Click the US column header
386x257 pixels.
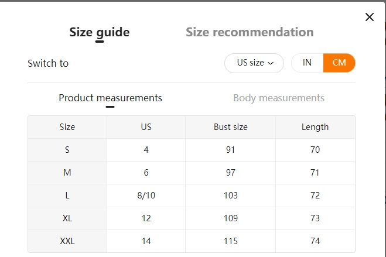click(146, 127)
